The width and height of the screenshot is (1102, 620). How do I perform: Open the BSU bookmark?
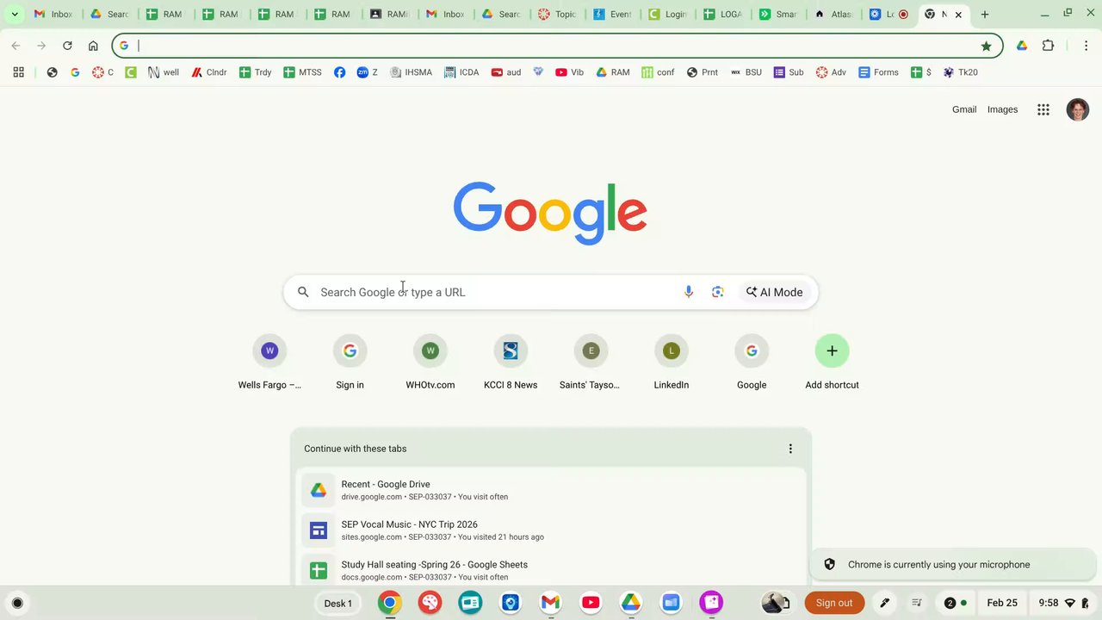746,72
